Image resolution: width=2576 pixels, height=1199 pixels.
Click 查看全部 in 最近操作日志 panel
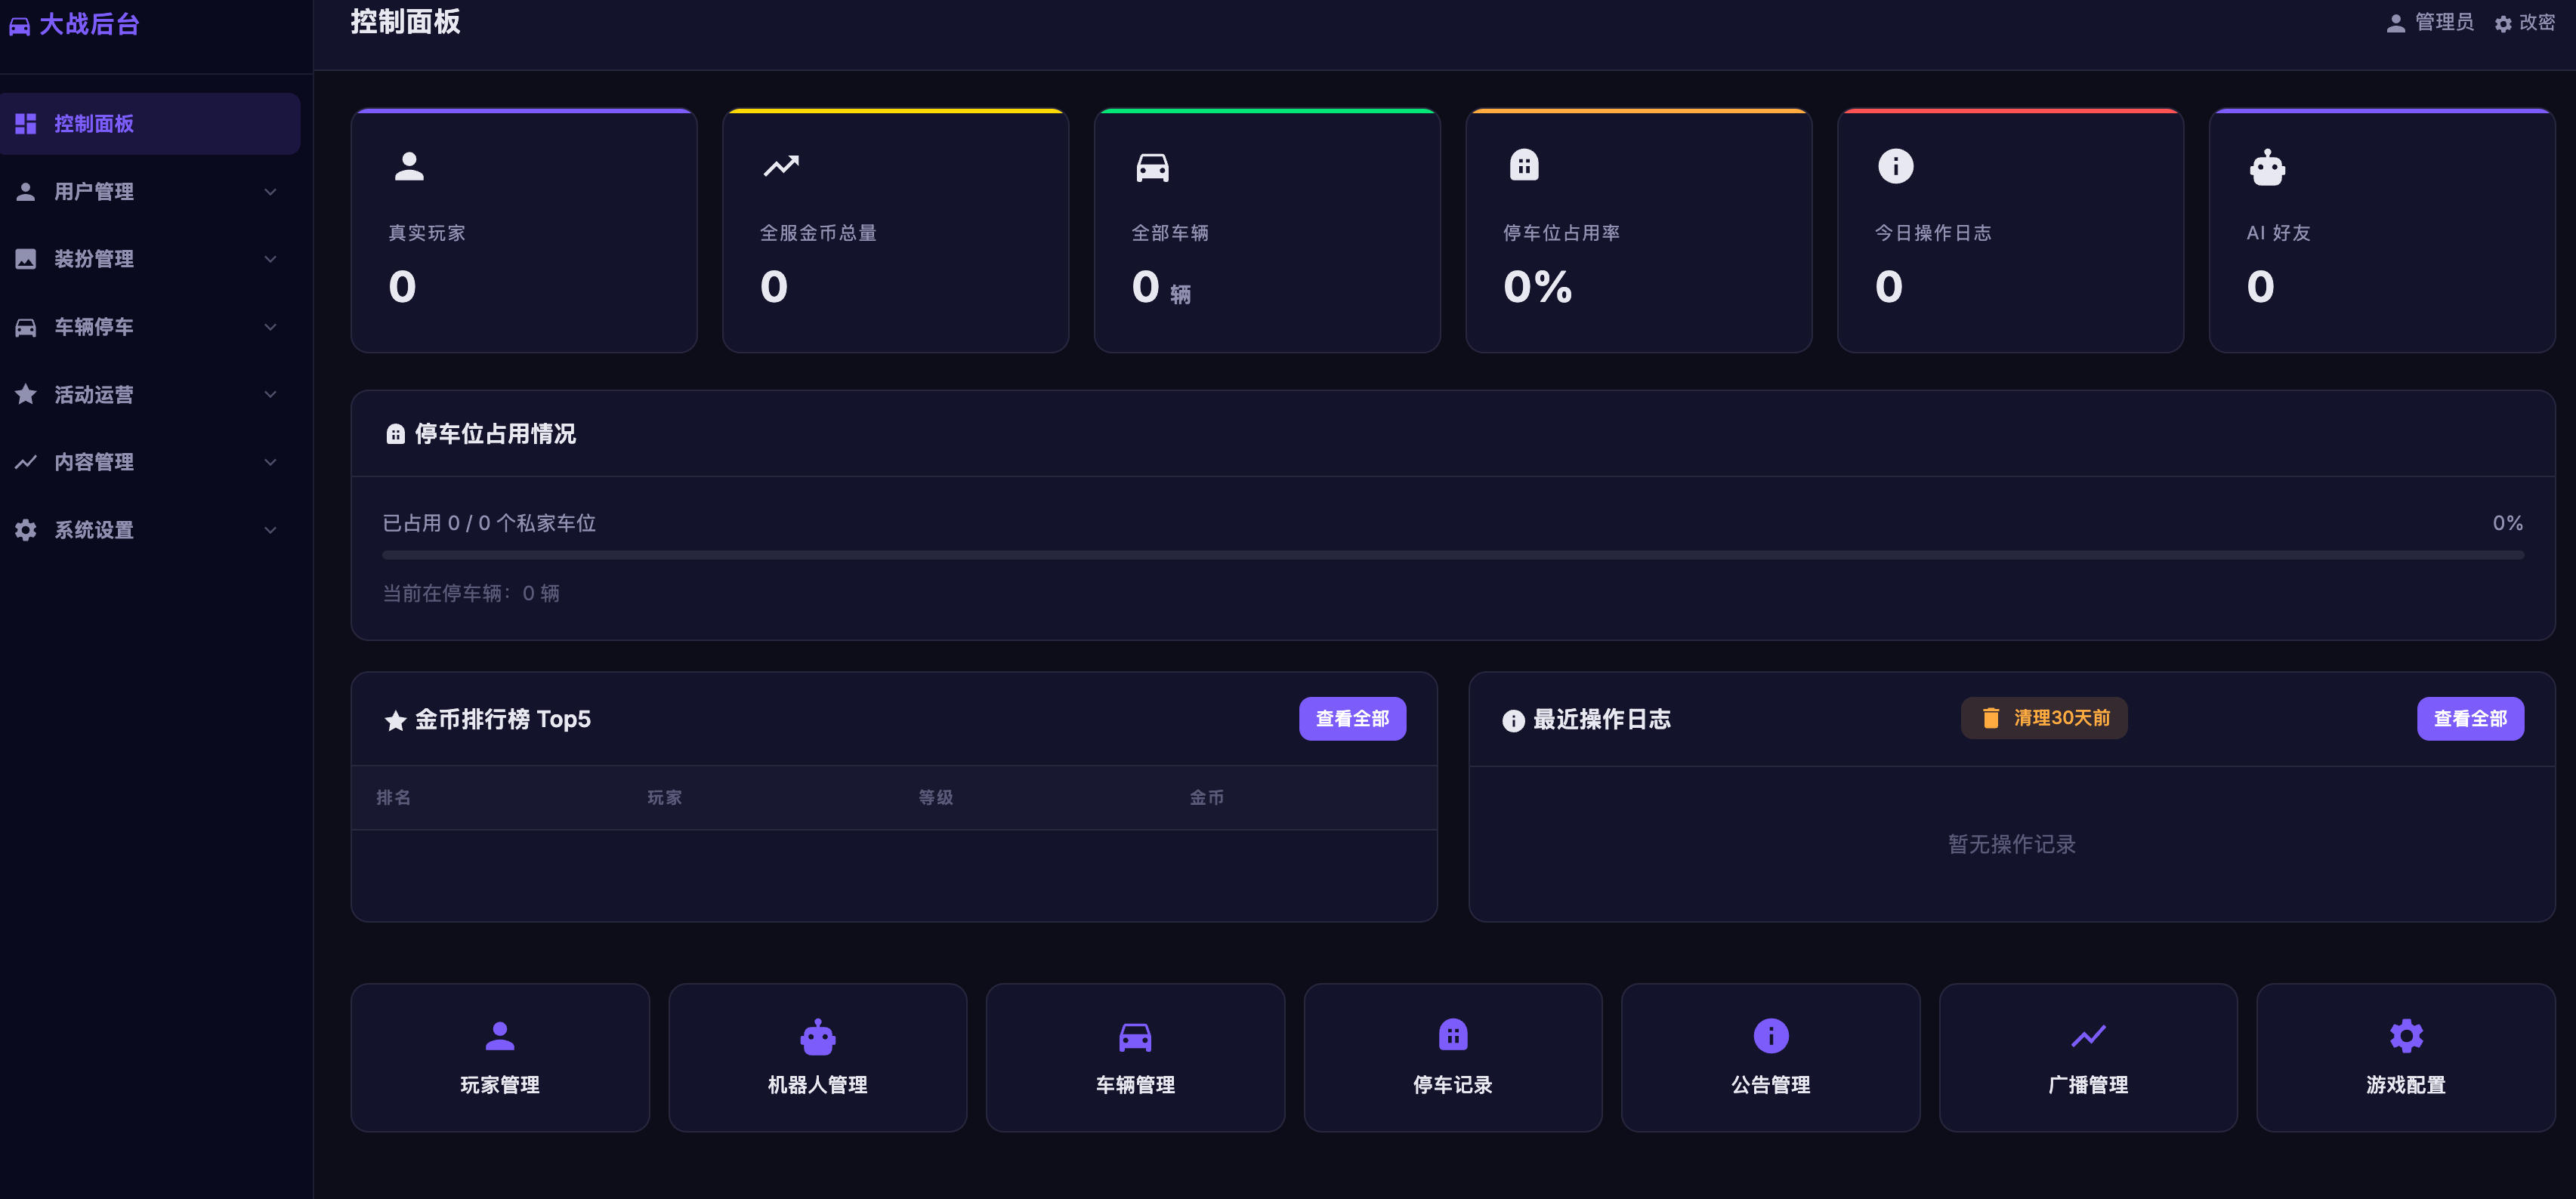coord(2470,718)
